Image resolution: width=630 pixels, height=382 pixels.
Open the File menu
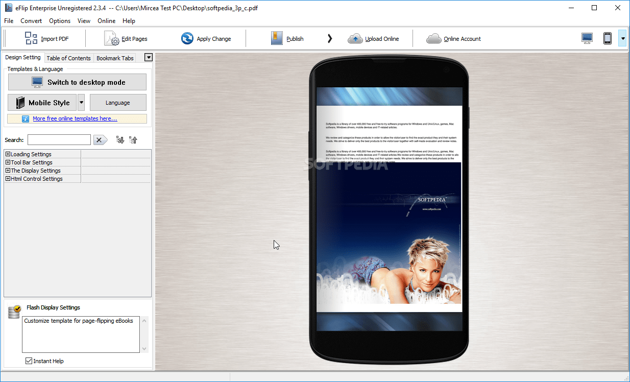point(9,21)
